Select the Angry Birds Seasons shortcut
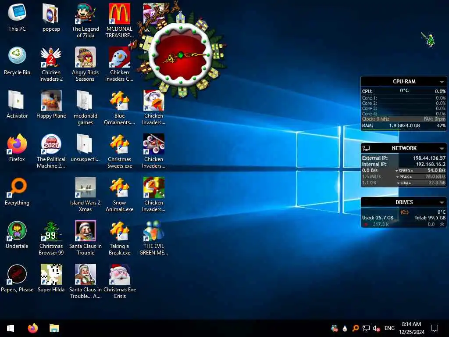 pos(86,64)
